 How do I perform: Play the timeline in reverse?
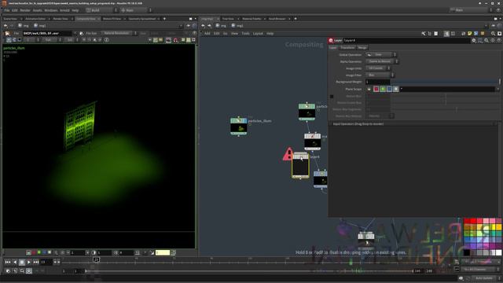click(15, 262)
